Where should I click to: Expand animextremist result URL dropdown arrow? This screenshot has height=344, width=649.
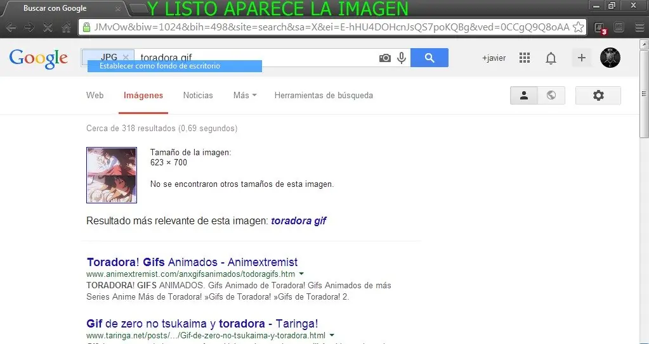[301, 274]
